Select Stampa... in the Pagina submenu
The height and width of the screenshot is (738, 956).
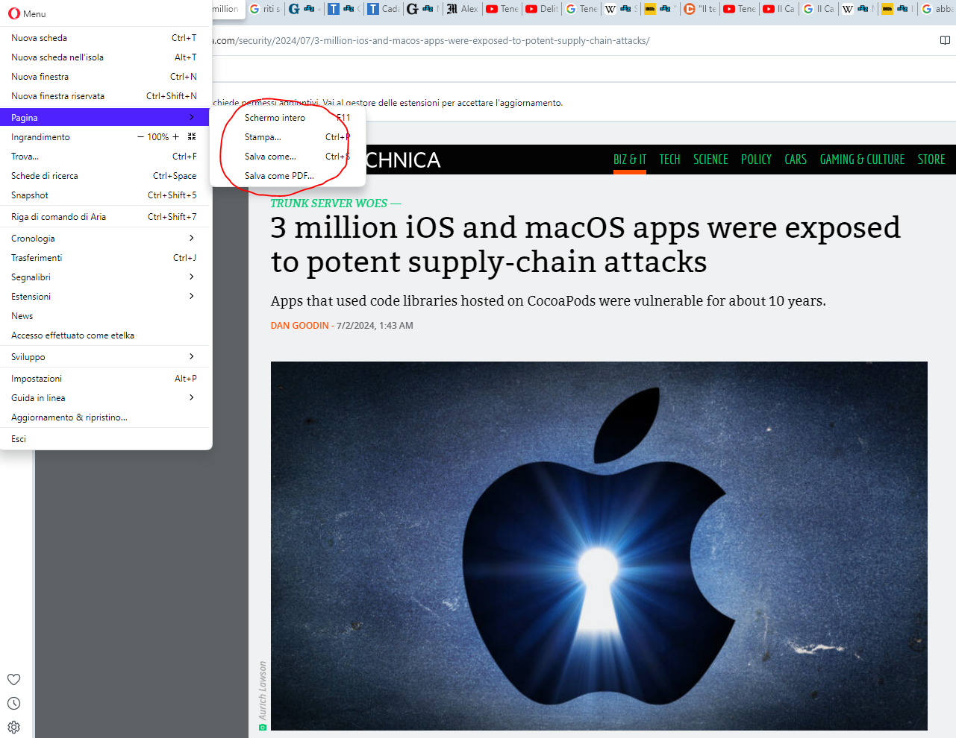(x=288, y=137)
